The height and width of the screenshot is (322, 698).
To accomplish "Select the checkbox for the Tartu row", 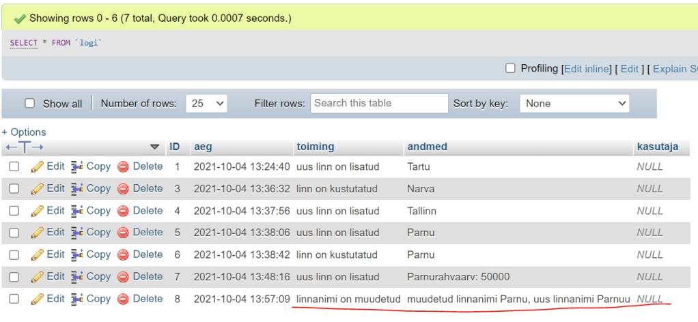I will click(x=14, y=166).
